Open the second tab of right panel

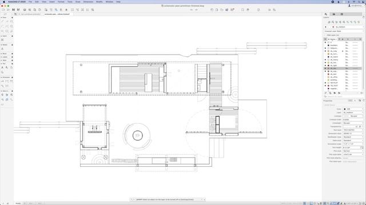click(x=334, y=14)
